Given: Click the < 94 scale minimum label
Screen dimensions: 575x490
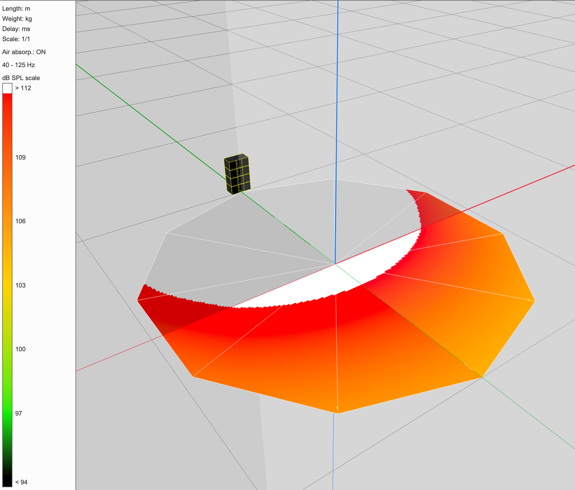Looking at the screenshot, I should [21, 482].
